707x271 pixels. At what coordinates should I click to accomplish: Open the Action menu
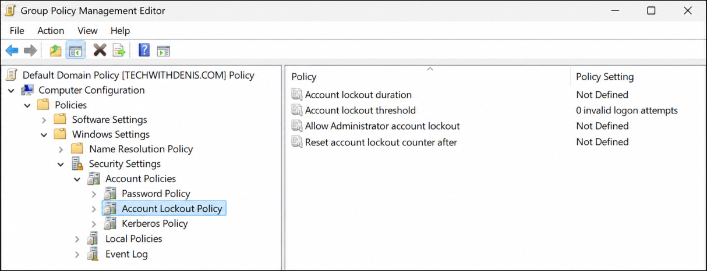[x=51, y=30]
